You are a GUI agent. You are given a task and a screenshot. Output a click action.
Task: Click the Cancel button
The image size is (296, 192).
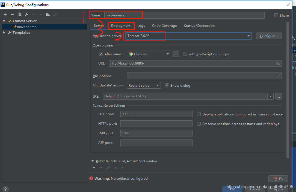(x=255, y=189)
